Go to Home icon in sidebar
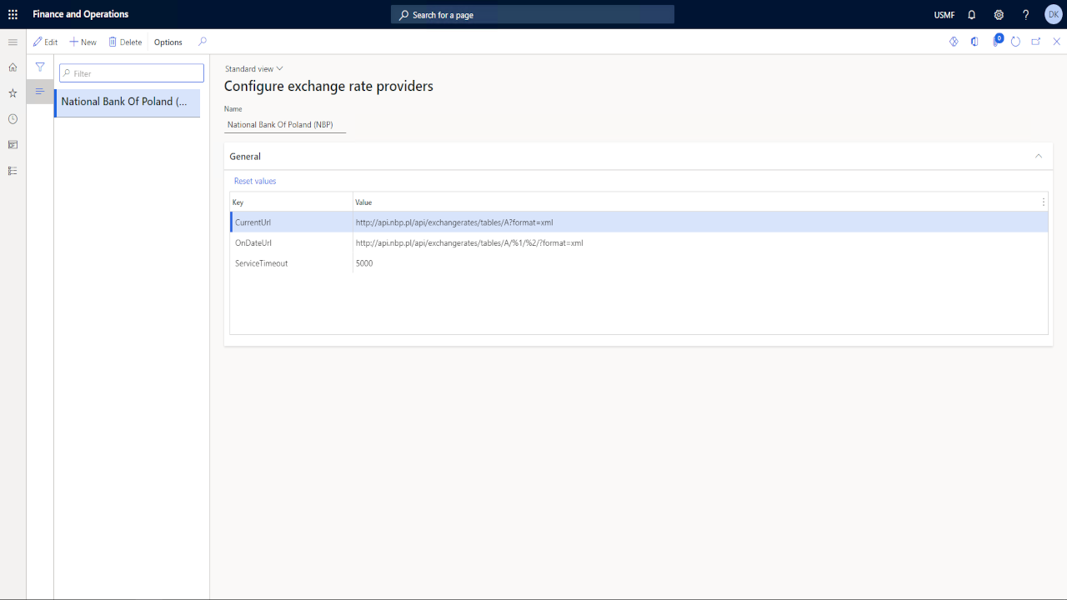Image resolution: width=1067 pixels, height=600 pixels. coord(13,67)
